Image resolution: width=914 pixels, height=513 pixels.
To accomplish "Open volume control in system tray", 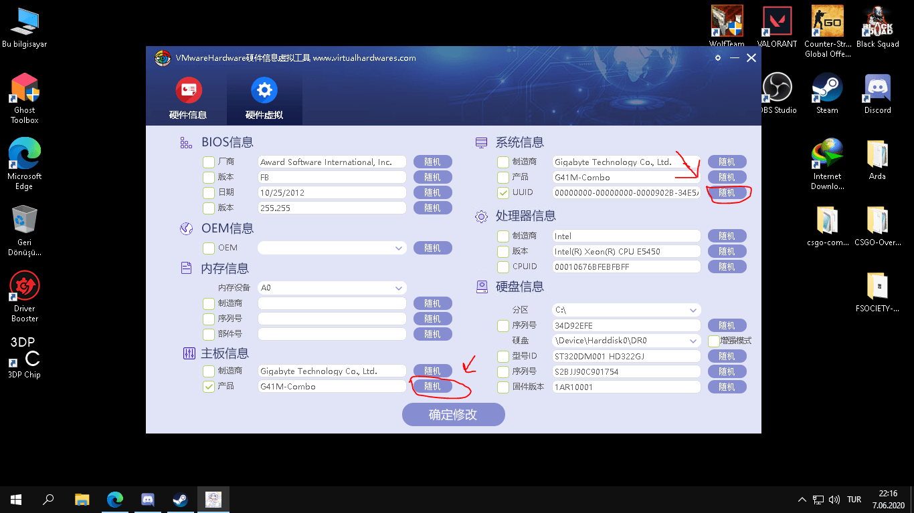I will point(834,500).
